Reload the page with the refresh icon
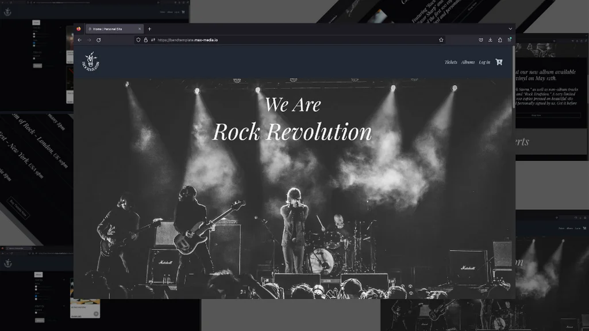The width and height of the screenshot is (589, 331). [99, 40]
